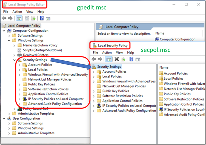Image resolution: width=206 pixels, height=145 pixels.
Task: Click IP Security Policies icon in gpedit tree
Action: [25, 99]
